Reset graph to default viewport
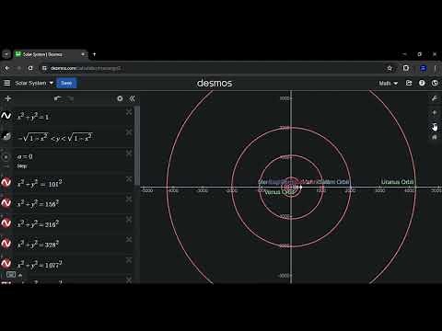 [x=435, y=137]
